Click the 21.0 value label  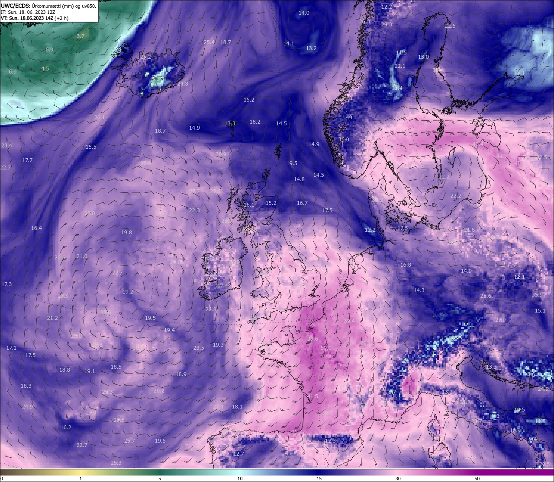(x=82, y=256)
